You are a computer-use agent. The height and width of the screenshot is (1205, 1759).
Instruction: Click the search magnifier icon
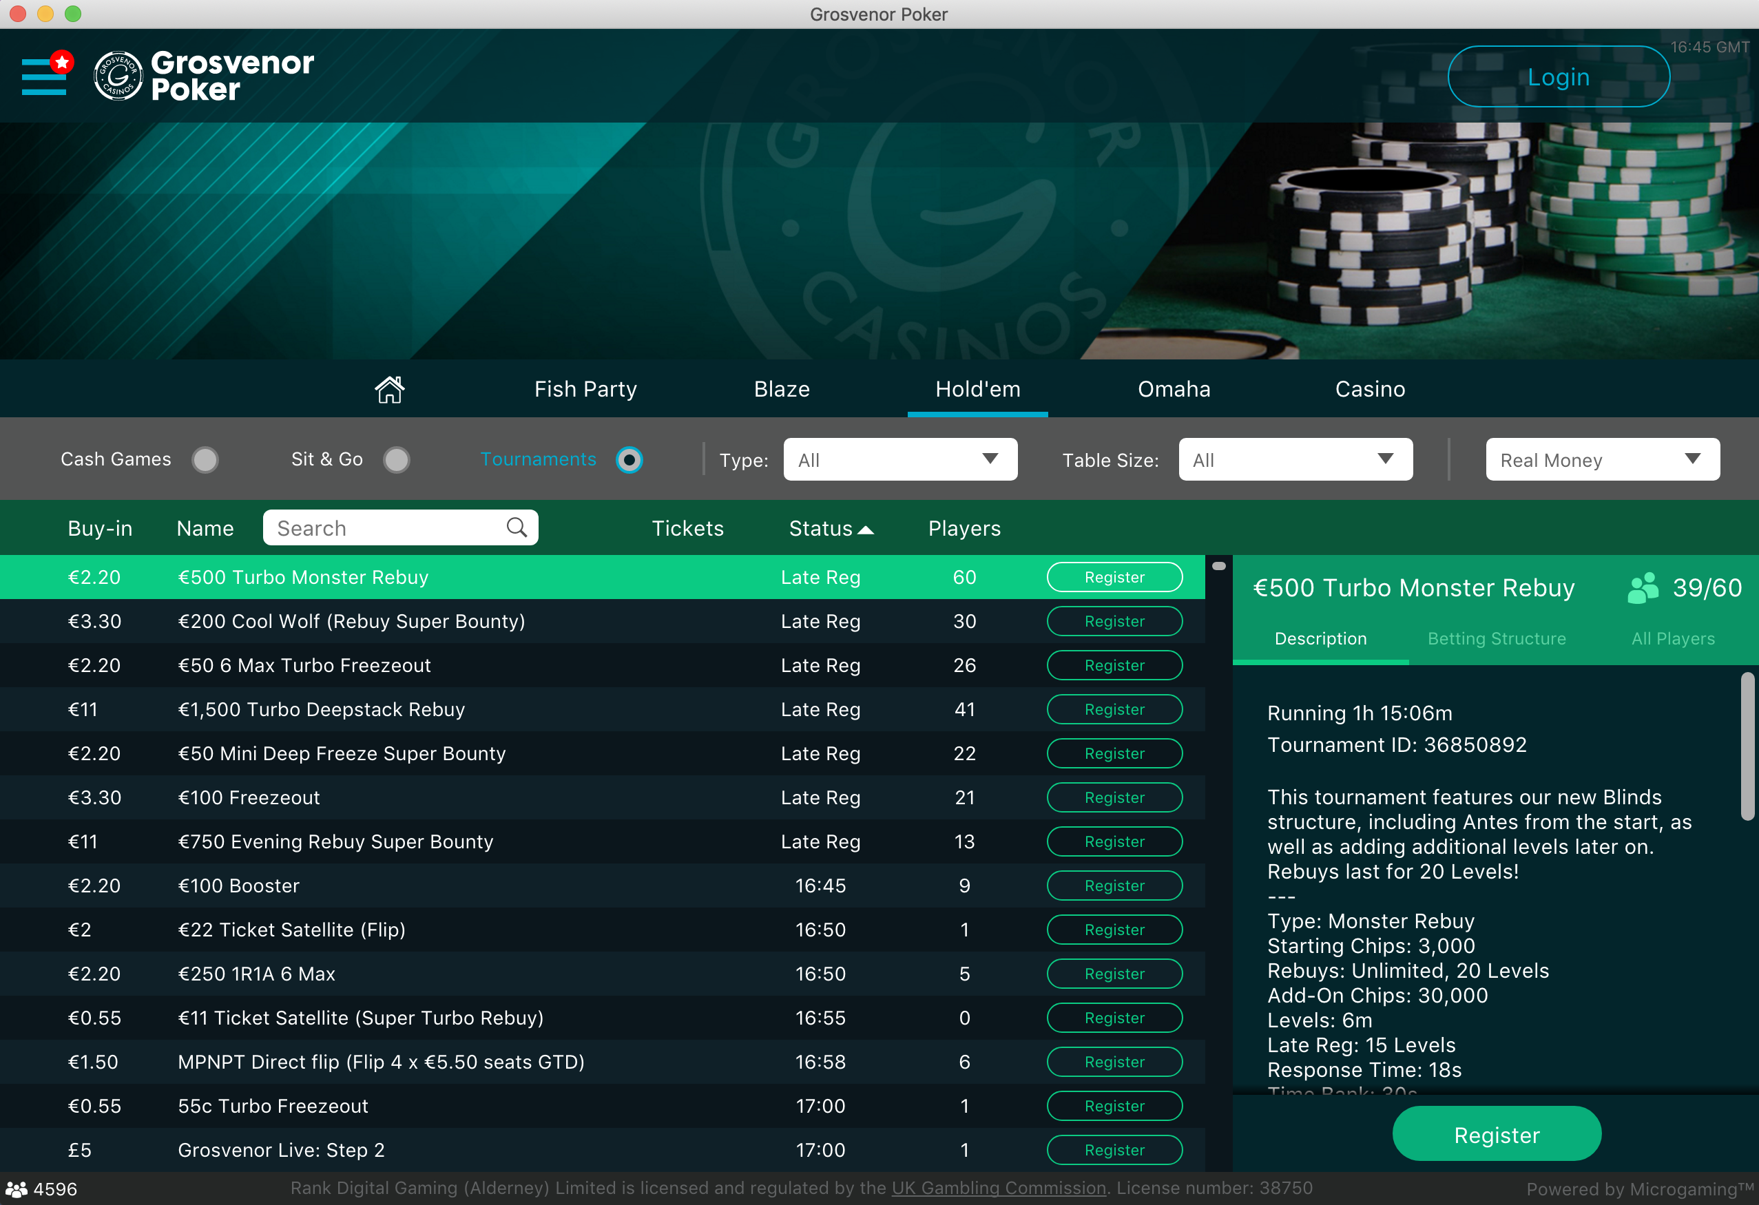coord(517,527)
